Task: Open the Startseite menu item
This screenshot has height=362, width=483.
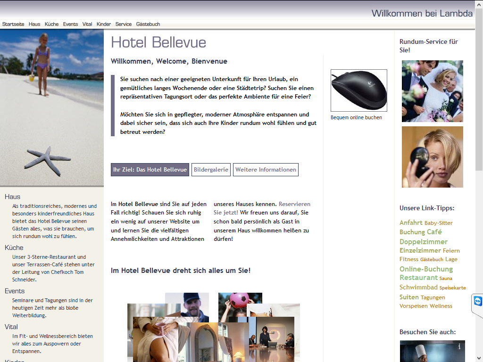Action: [x=13, y=24]
